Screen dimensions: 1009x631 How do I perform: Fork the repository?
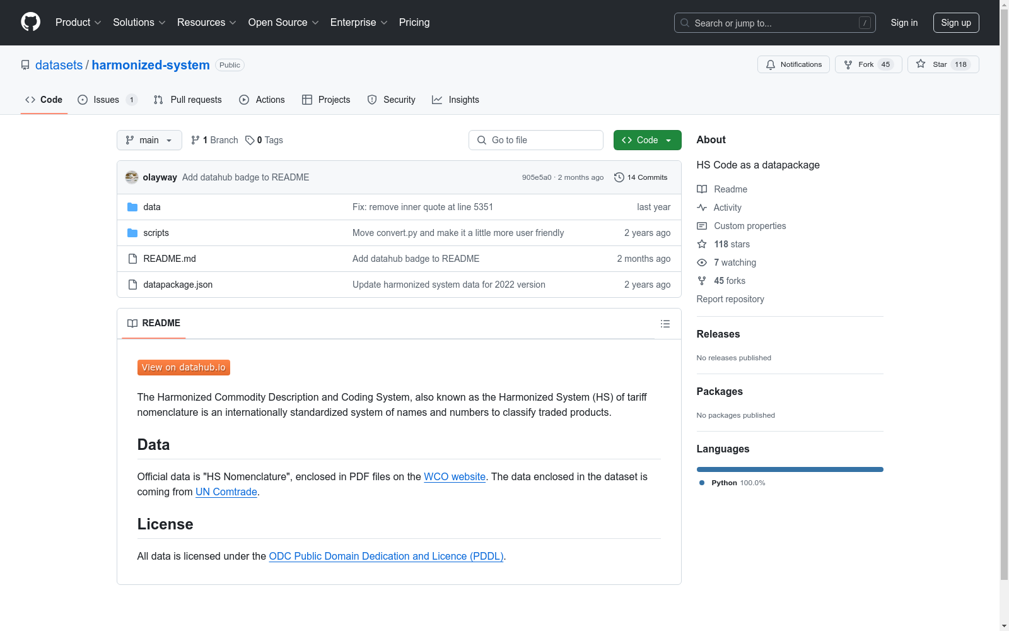(868, 64)
